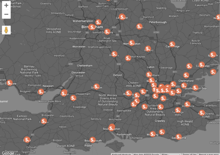Screen dimensions: 220x155
Task: Select the Cardiff location marker
Action: (x=41, y=92)
